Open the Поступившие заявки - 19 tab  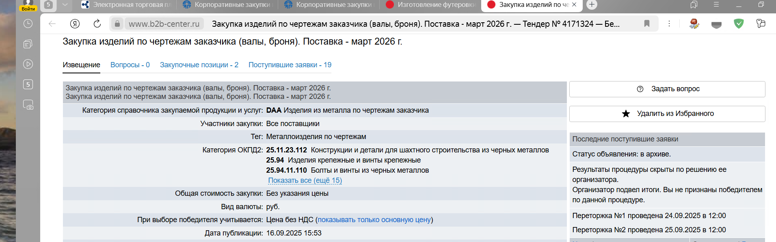point(290,65)
